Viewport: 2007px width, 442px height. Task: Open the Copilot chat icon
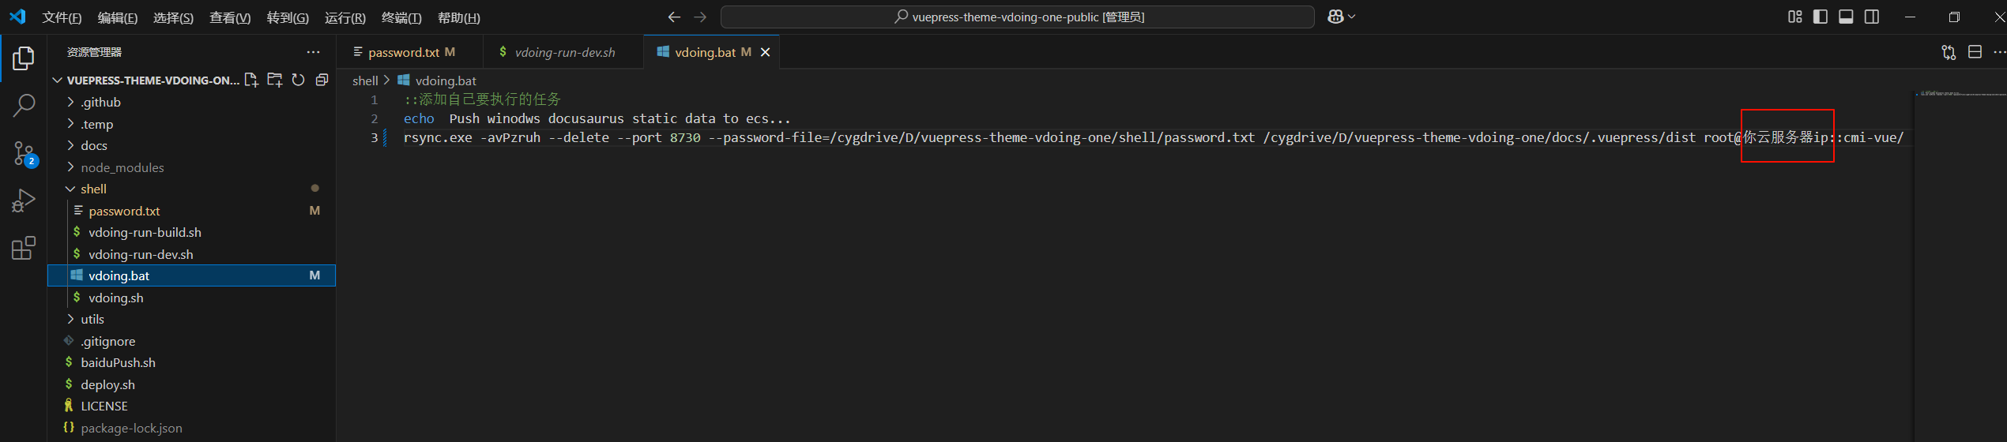tap(1335, 17)
